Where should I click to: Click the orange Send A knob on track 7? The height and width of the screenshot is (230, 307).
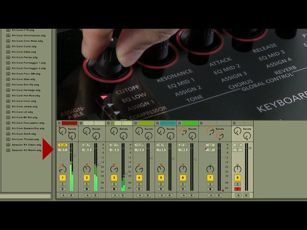coord(210,131)
